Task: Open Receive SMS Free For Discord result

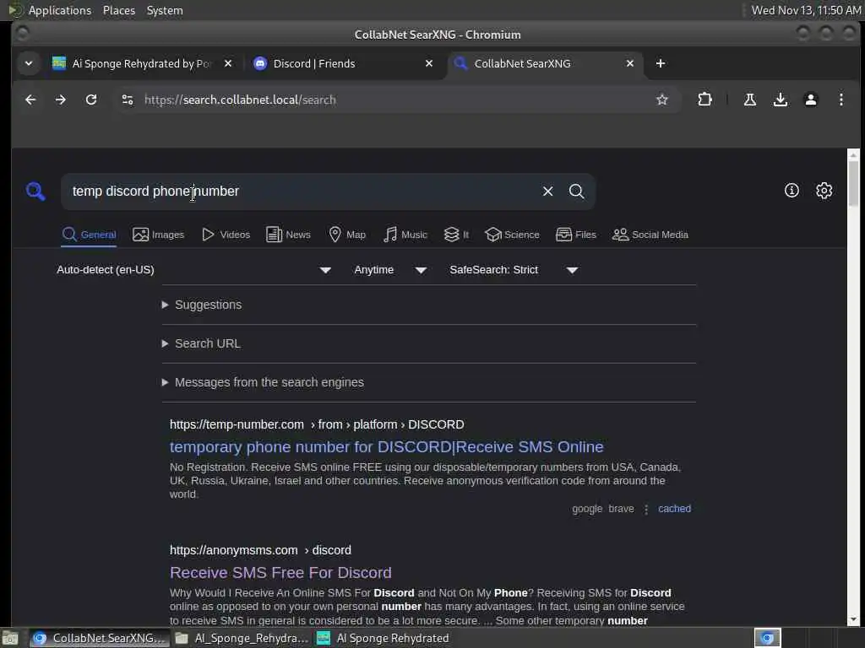Action: pos(280,573)
